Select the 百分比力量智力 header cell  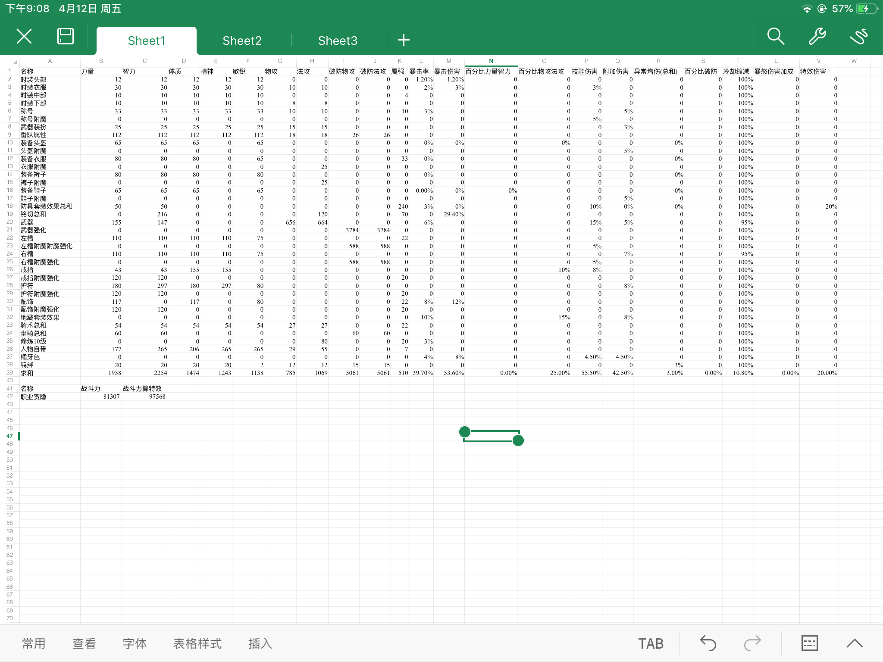pyautogui.click(x=491, y=71)
